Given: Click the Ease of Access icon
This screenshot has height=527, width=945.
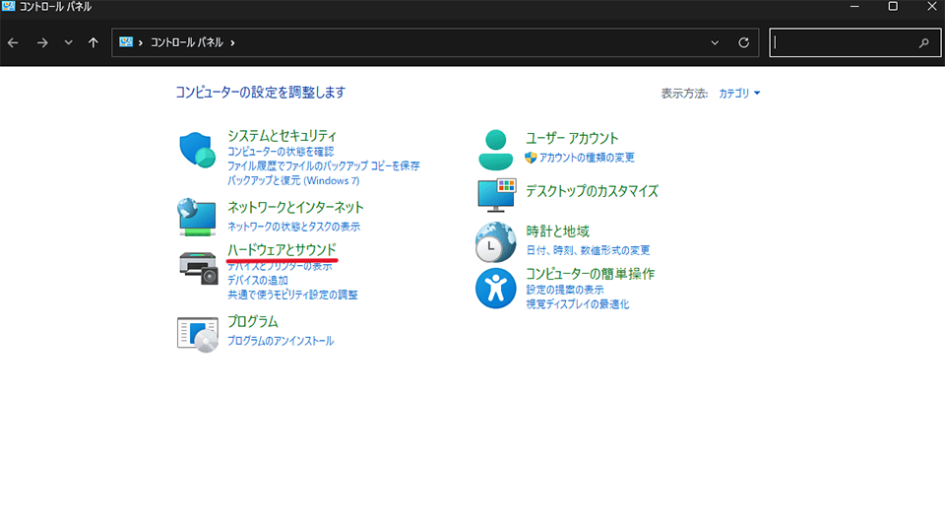Looking at the screenshot, I should coord(495,289).
